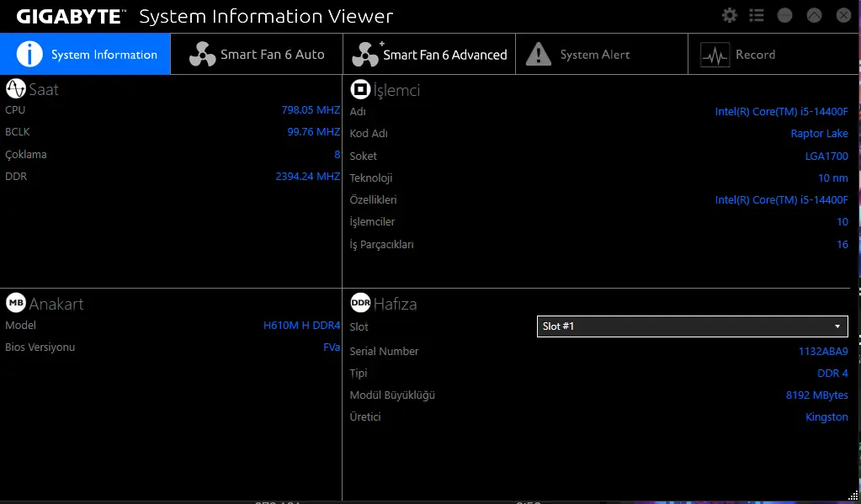Click the LGA1700 socket value

(826, 156)
